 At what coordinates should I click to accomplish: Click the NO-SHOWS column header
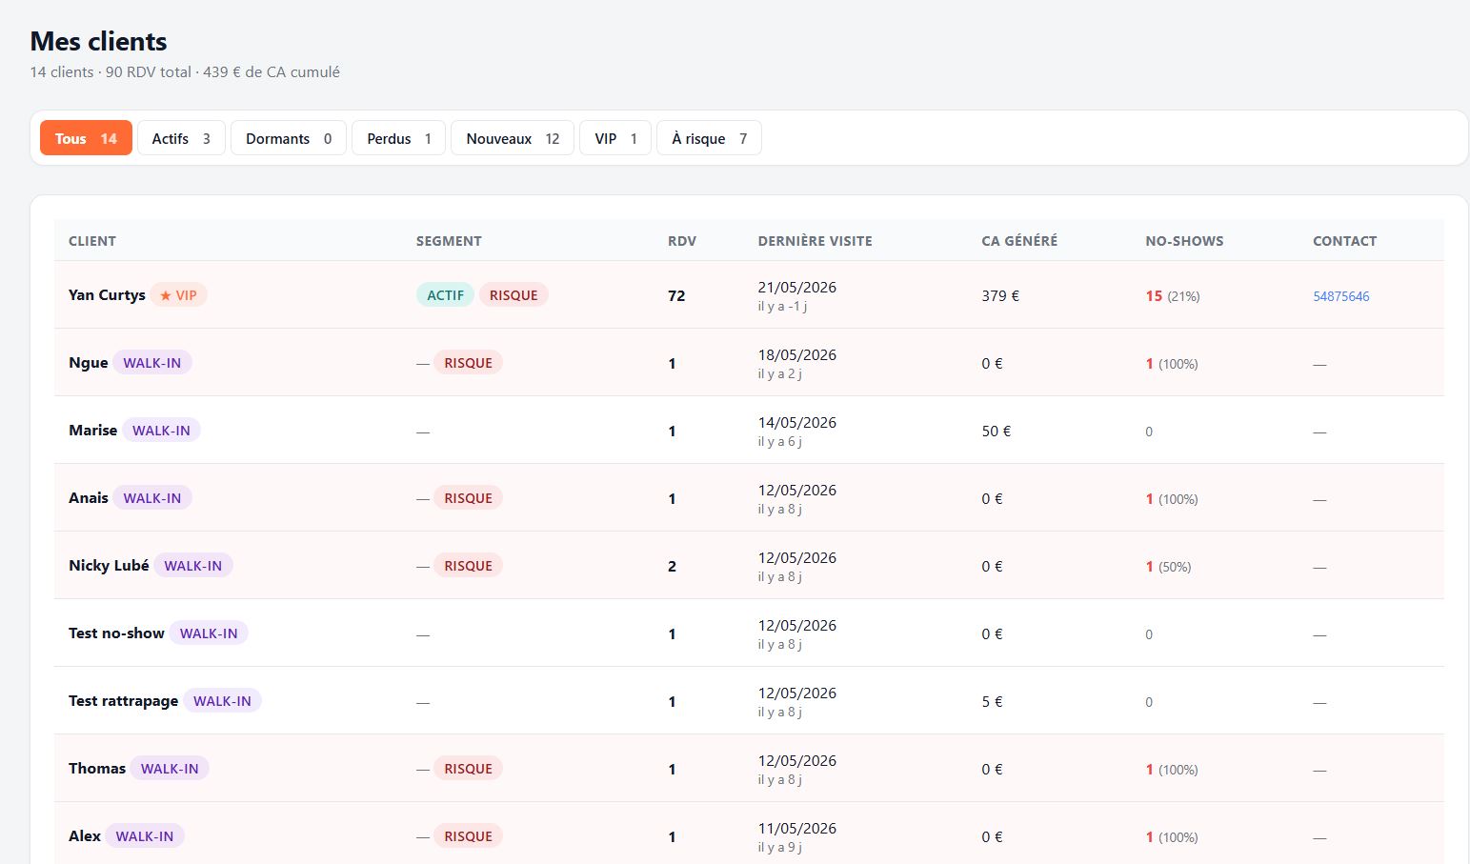(1184, 241)
